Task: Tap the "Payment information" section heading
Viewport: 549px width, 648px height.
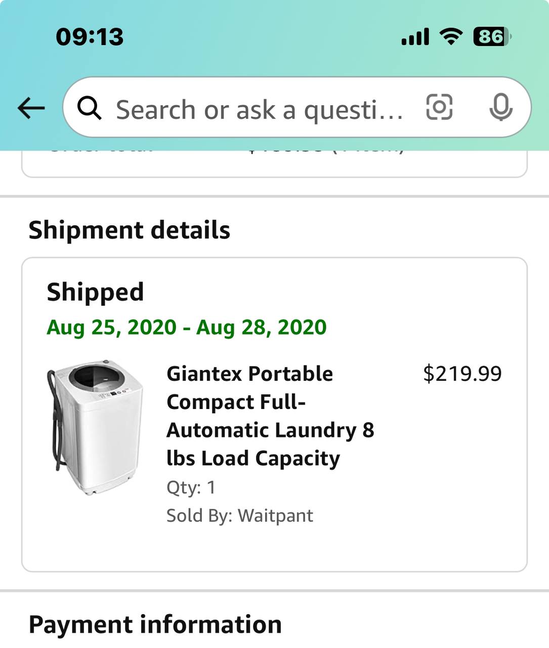Action: pos(155,624)
